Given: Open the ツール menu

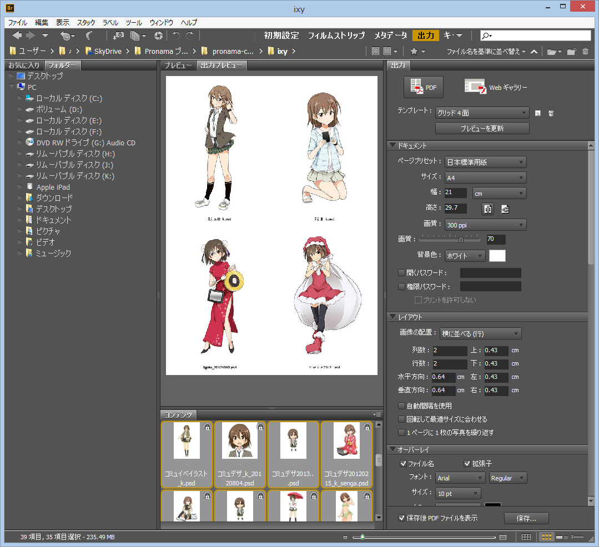Looking at the screenshot, I should (x=134, y=23).
